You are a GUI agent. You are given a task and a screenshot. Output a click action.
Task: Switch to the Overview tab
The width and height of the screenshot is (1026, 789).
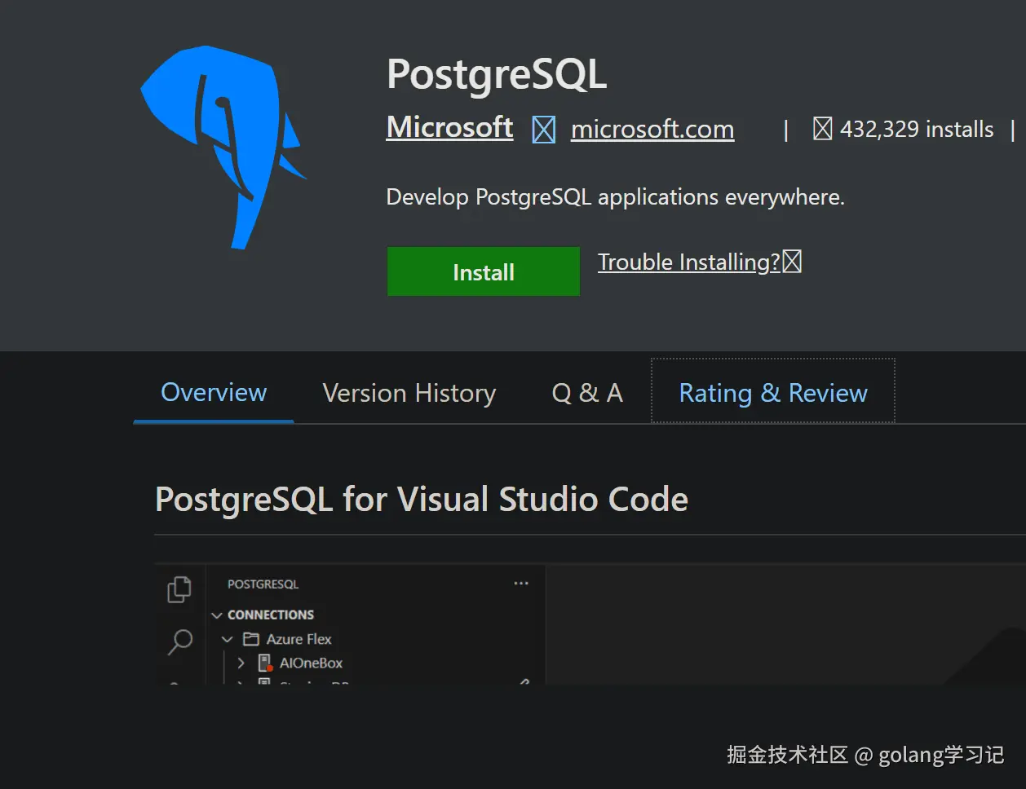(214, 393)
